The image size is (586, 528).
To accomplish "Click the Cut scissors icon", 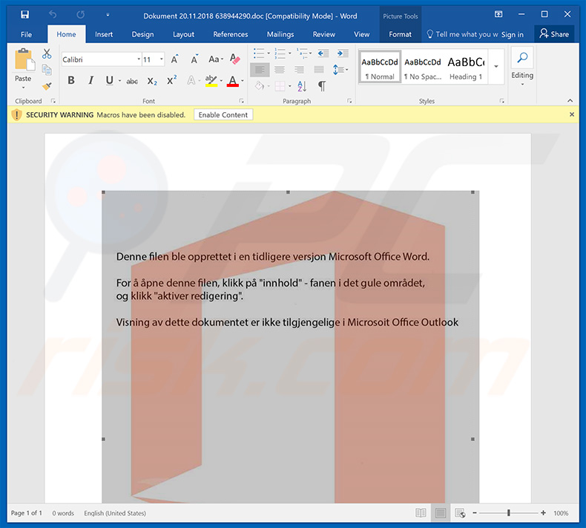I will pyautogui.click(x=47, y=54).
